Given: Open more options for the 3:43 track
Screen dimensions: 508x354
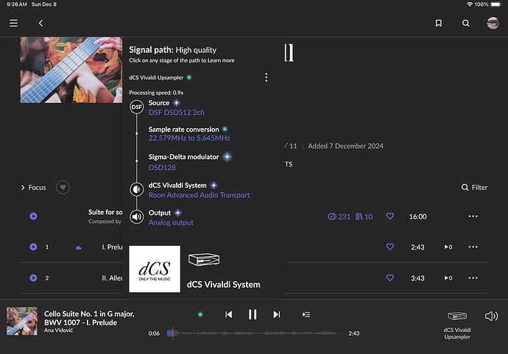Looking at the screenshot, I should point(473,278).
